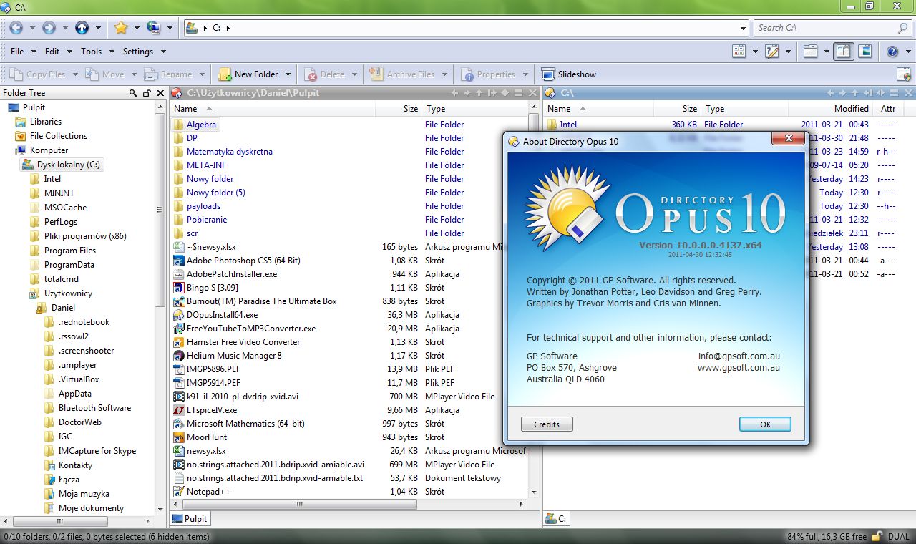Close the About Directory Opus 10 dialog
Viewport: 916px width, 544px height.
(x=789, y=140)
